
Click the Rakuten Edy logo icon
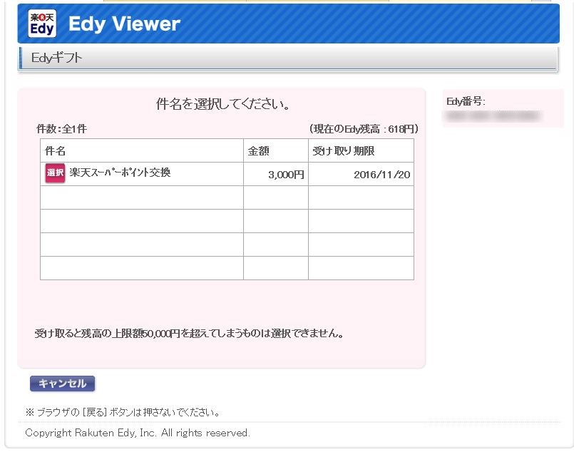pos(42,24)
